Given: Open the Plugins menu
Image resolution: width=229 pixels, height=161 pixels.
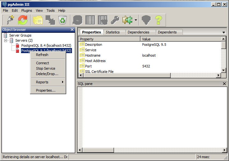Looking at the screenshot, I should coord(26,10).
